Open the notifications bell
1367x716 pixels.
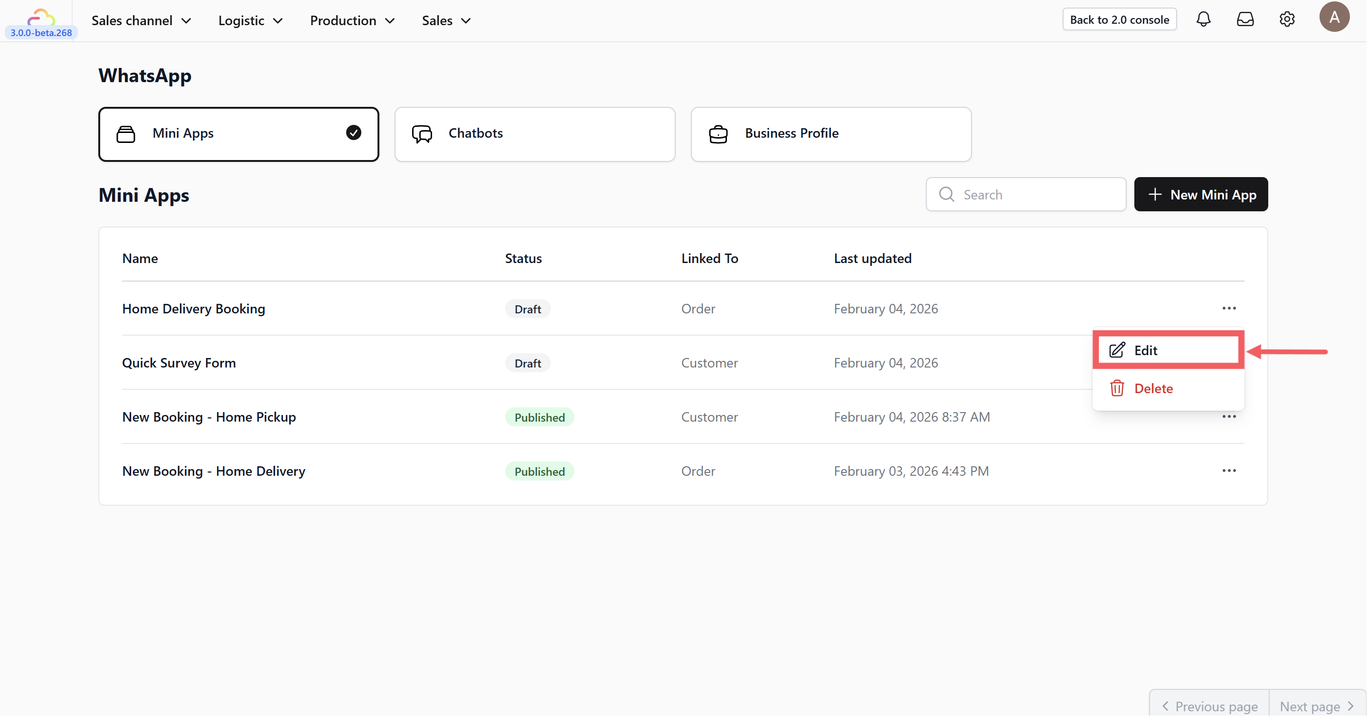click(x=1203, y=19)
